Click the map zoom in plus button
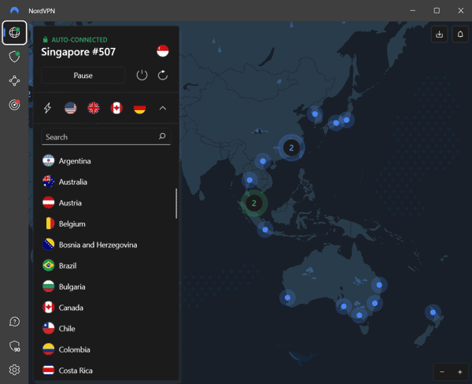Viewport: 472px width, 384px height. pyautogui.click(x=460, y=372)
